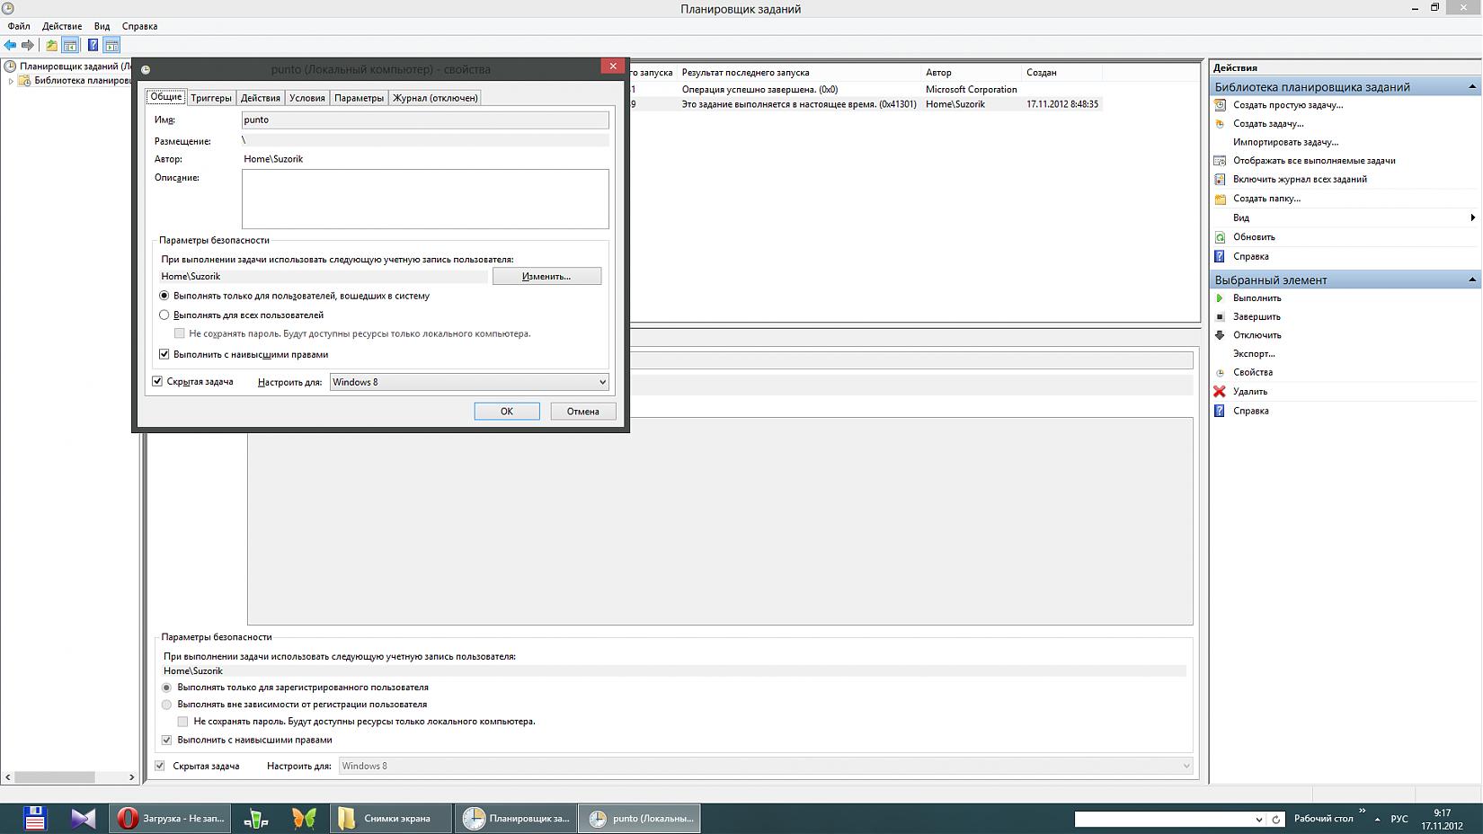Open the floppy disk taskbar icon
The width and height of the screenshot is (1483, 834).
pyautogui.click(x=34, y=818)
